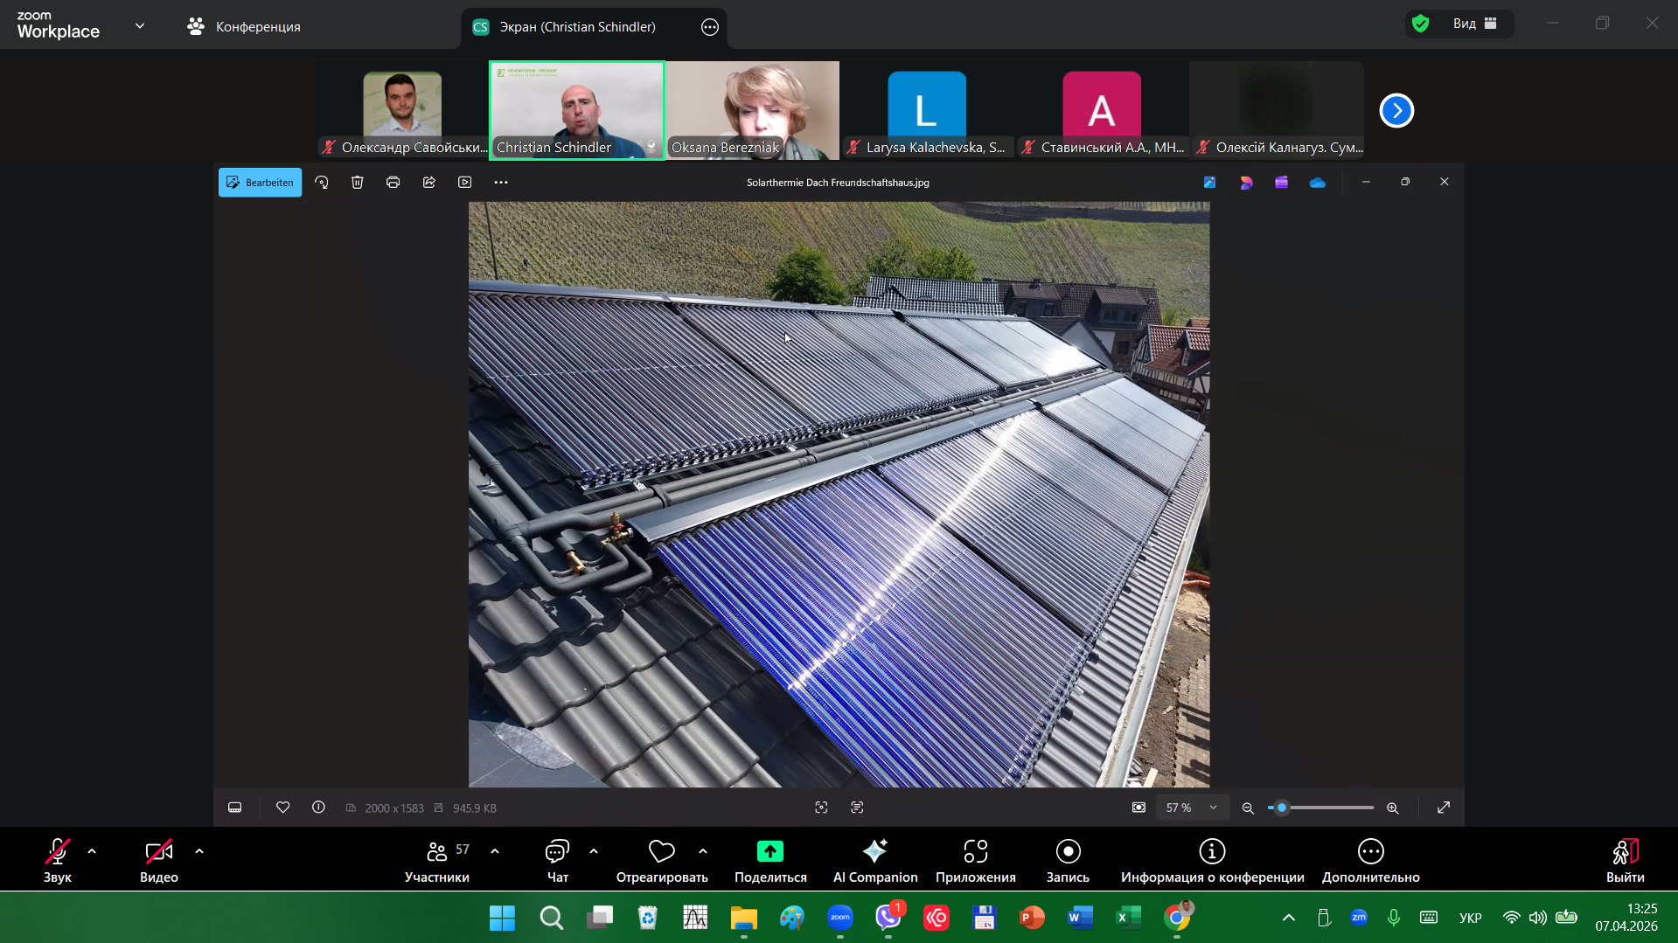1678x943 pixels.
Task: Show next participants with blue arrow
Action: point(1396,111)
